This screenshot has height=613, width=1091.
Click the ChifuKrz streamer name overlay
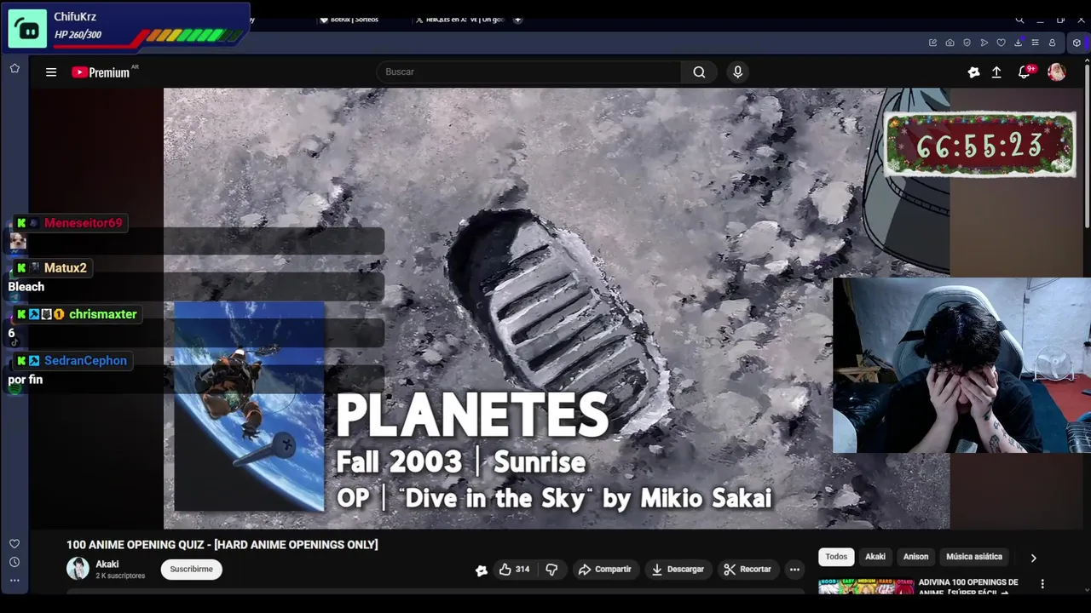[x=75, y=17]
